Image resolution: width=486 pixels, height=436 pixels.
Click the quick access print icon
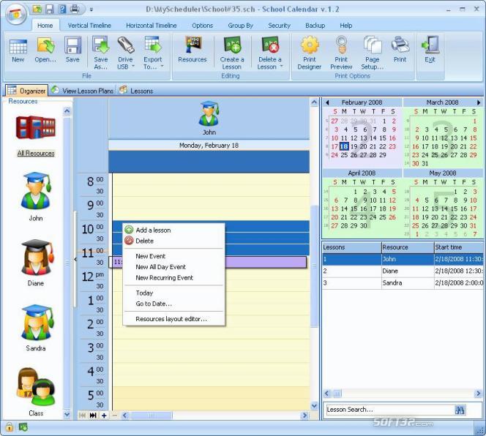(75, 10)
